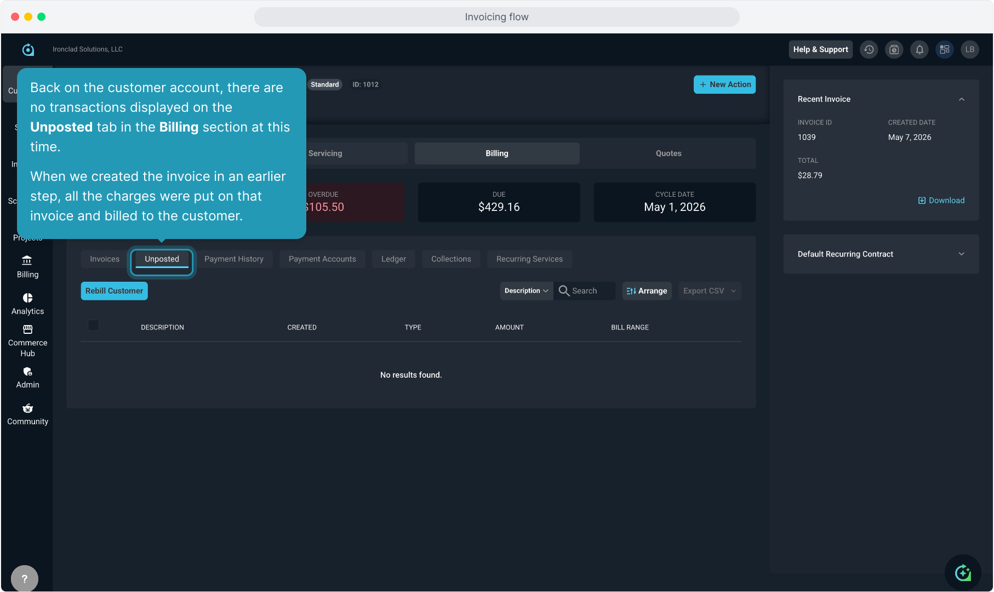
Task: Open Commerce Hub in the sidebar
Action: pyautogui.click(x=27, y=341)
